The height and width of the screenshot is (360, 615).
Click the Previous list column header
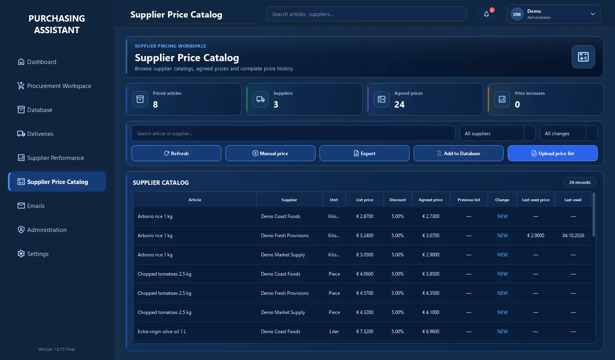pos(469,200)
